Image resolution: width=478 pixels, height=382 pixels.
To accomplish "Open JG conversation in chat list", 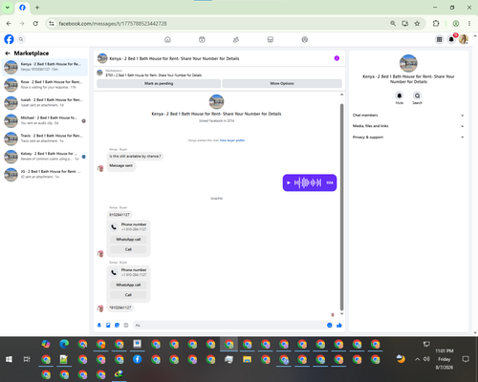I will click(45, 174).
